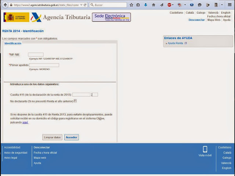Screen dimensions: 235x176
Task: Open Mapa Web in the header
Action: point(214,20)
